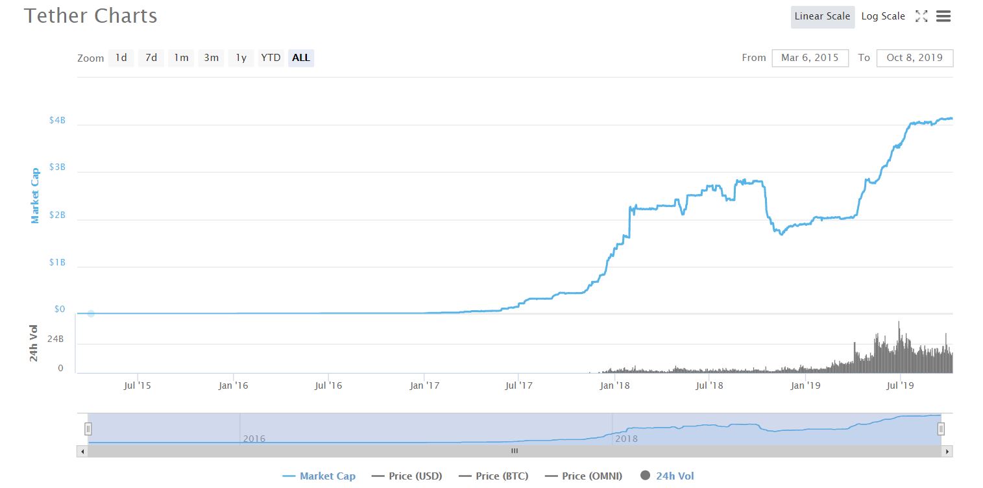Click the vertical 24h Vol axis title
The width and height of the screenshot is (983, 488).
pos(35,343)
